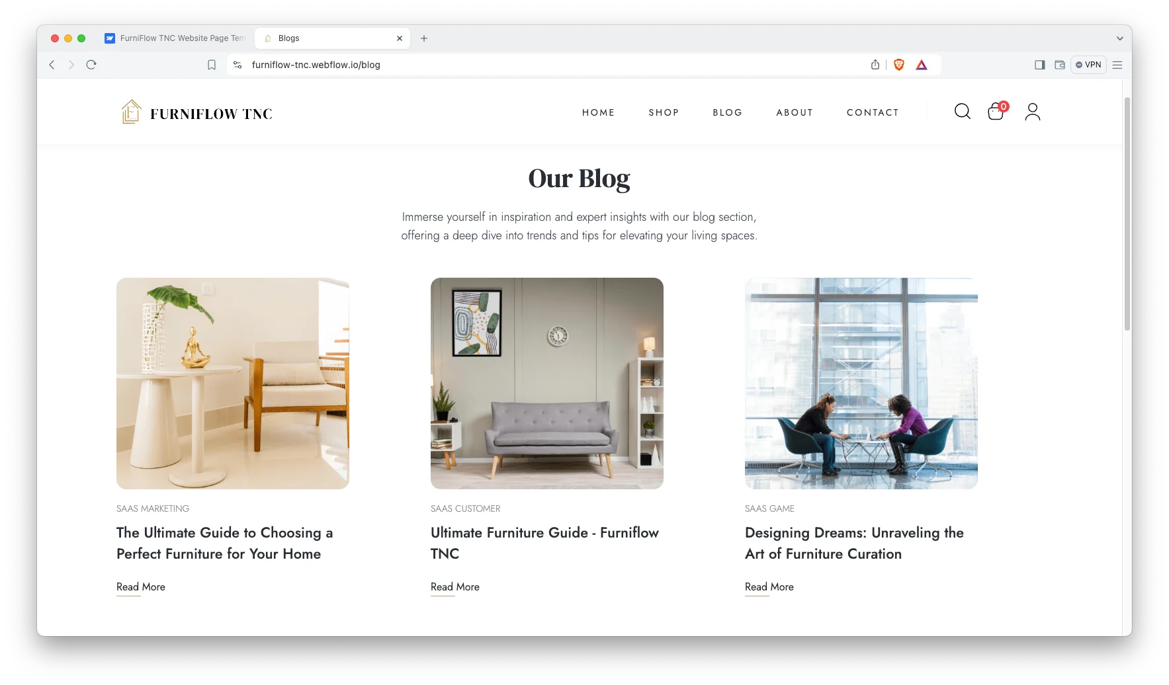
Task: Open the browser hamburger menu
Action: click(1117, 65)
